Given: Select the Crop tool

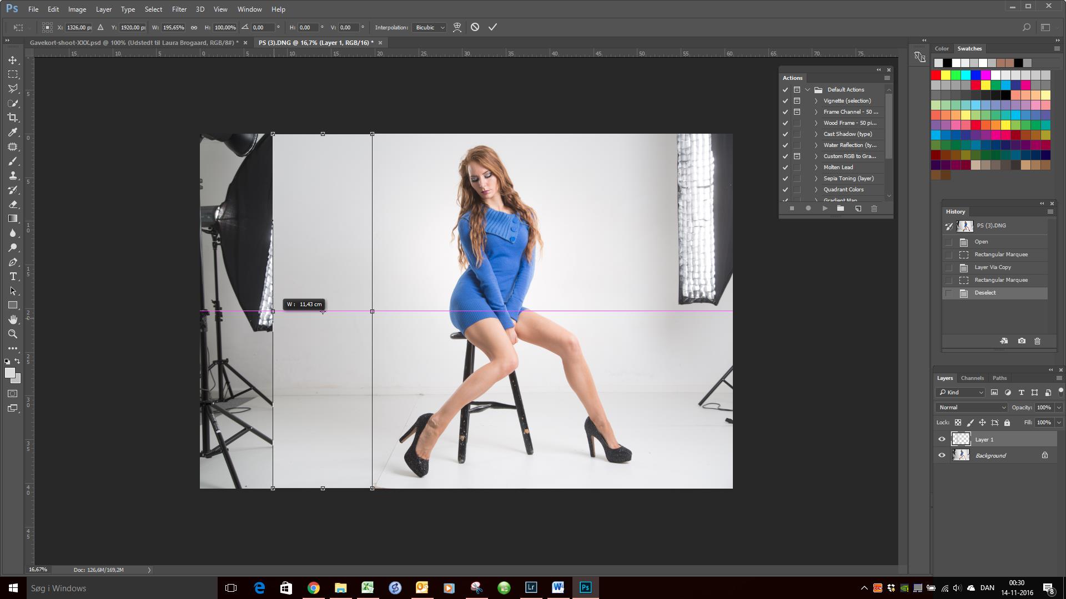Looking at the screenshot, I should (x=13, y=118).
